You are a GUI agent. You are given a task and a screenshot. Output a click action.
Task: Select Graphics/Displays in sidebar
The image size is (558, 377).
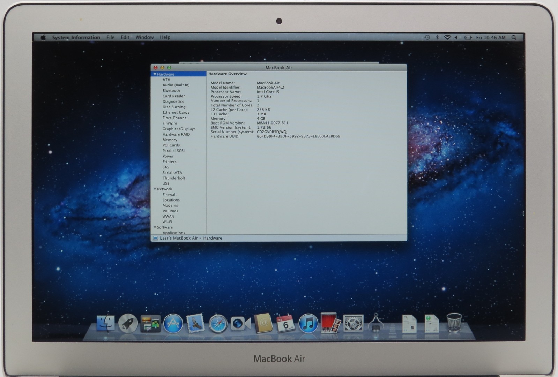click(x=179, y=129)
